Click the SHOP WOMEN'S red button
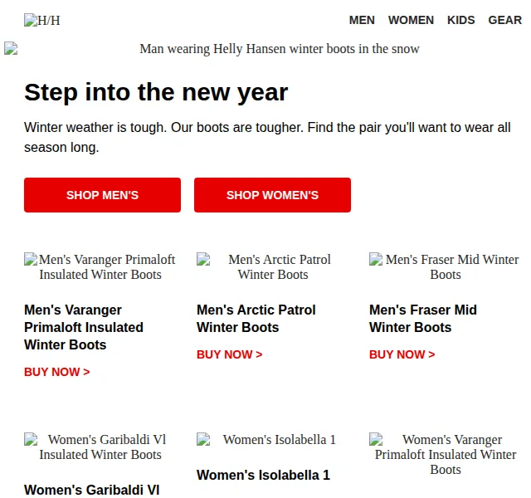The width and height of the screenshot is (531, 498). pos(272,195)
